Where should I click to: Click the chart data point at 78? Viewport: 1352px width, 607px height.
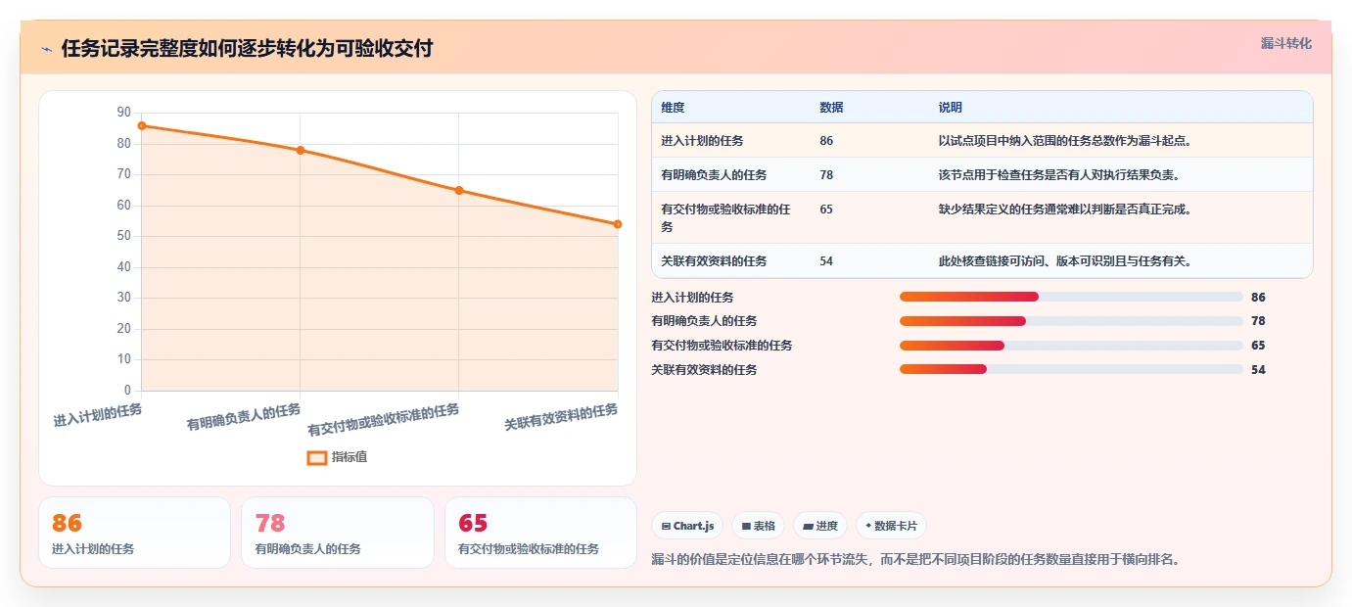coord(301,150)
